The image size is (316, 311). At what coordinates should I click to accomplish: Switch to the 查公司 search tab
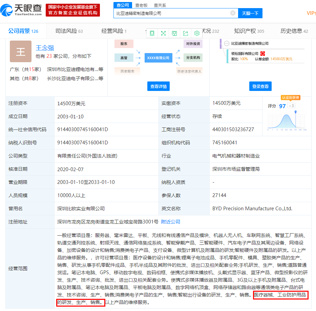click(x=123, y=5)
